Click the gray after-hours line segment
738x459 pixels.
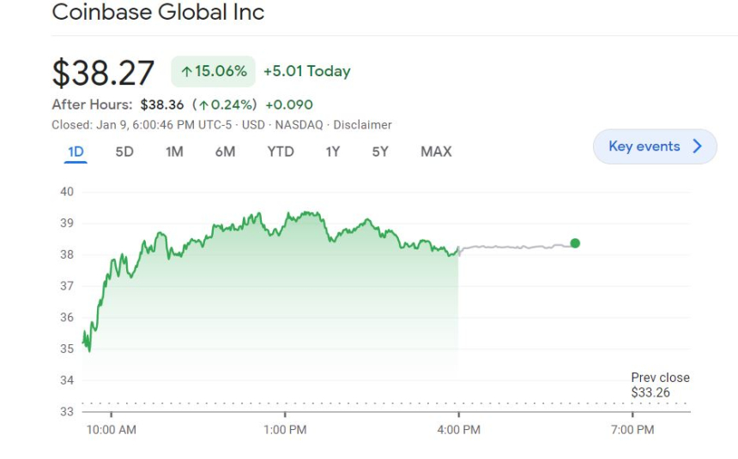[x=515, y=247]
